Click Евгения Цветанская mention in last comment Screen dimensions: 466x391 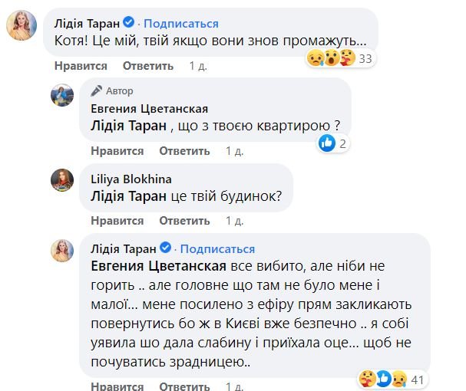tap(158, 266)
